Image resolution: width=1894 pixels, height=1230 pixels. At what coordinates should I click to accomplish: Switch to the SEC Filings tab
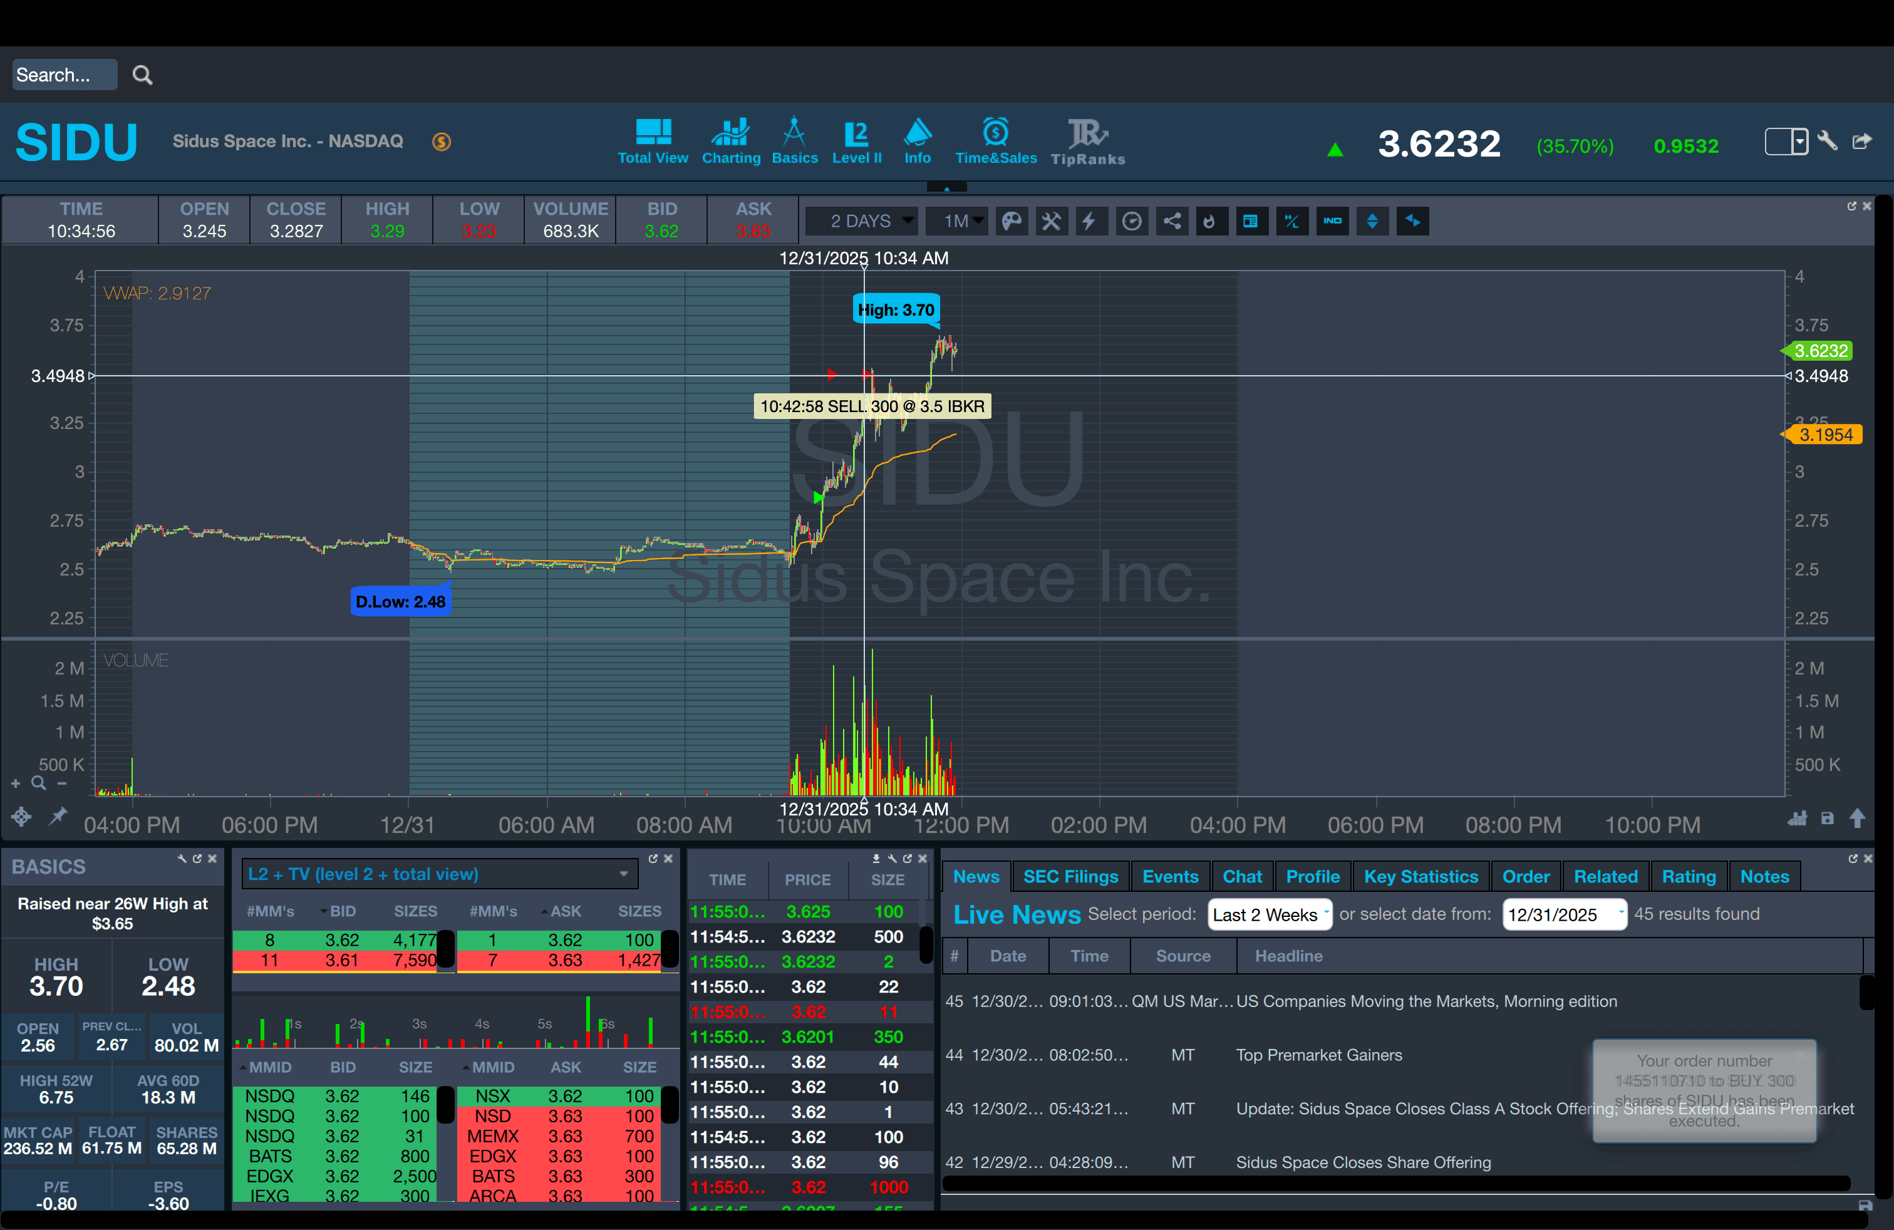click(1070, 877)
